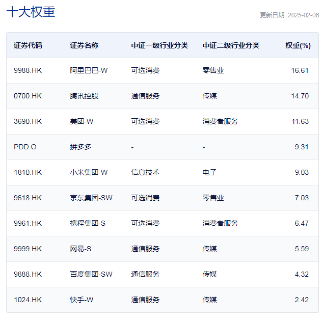Viewport: 324px width, 319px height.
Task: Click 通信服务 in the 快手-W row
Action: (145, 300)
